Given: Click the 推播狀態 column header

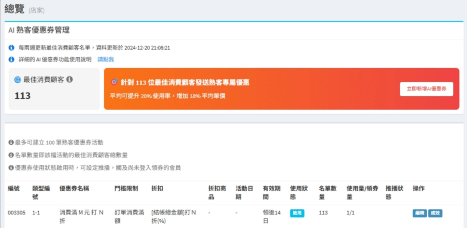Looking at the screenshot, I should [394, 193].
